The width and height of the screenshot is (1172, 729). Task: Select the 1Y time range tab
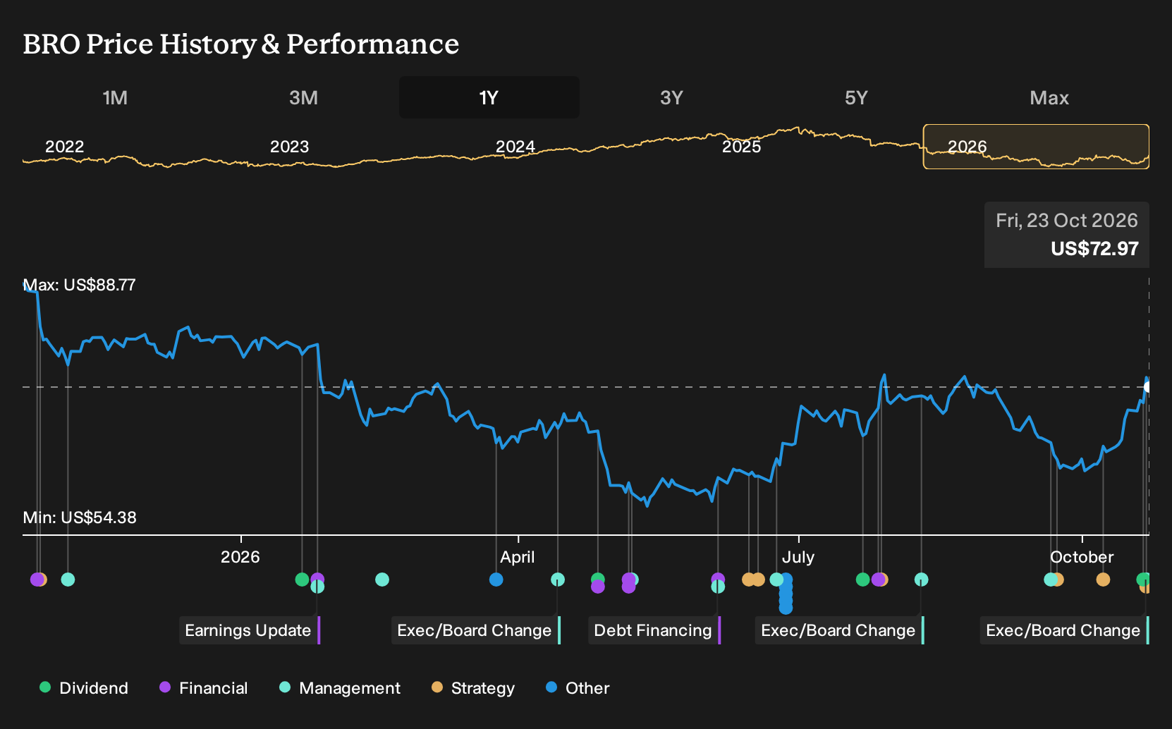pyautogui.click(x=489, y=97)
